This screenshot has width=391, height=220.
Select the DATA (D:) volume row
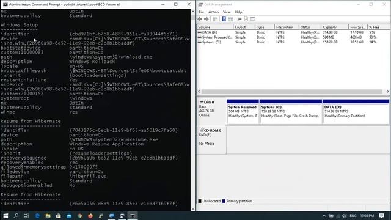(x=293, y=32)
